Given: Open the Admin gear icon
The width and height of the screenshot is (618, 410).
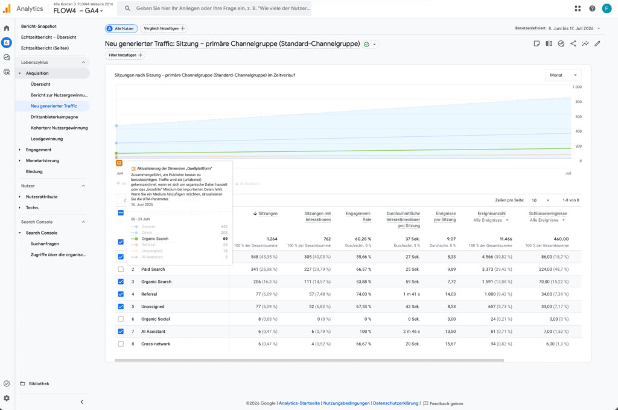Looking at the screenshot, I should click(7, 398).
